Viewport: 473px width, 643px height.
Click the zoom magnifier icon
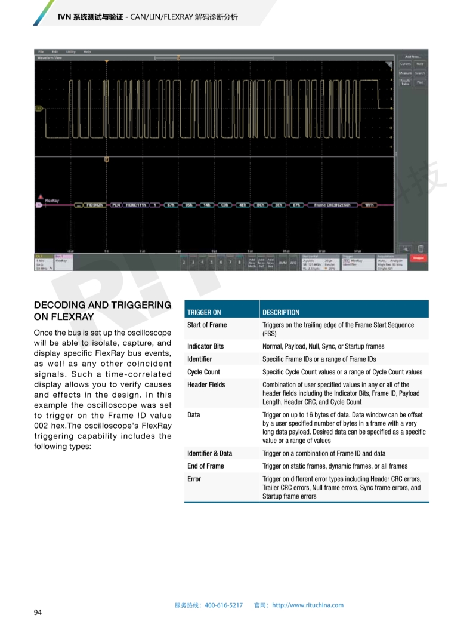coord(406,248)
